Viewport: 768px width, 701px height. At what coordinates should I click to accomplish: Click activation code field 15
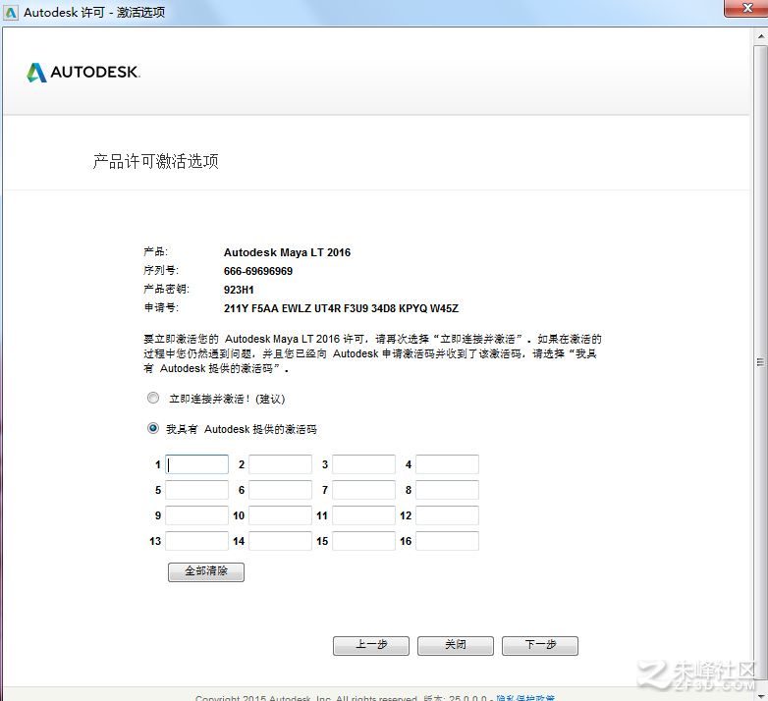click(x=364, y=541)
